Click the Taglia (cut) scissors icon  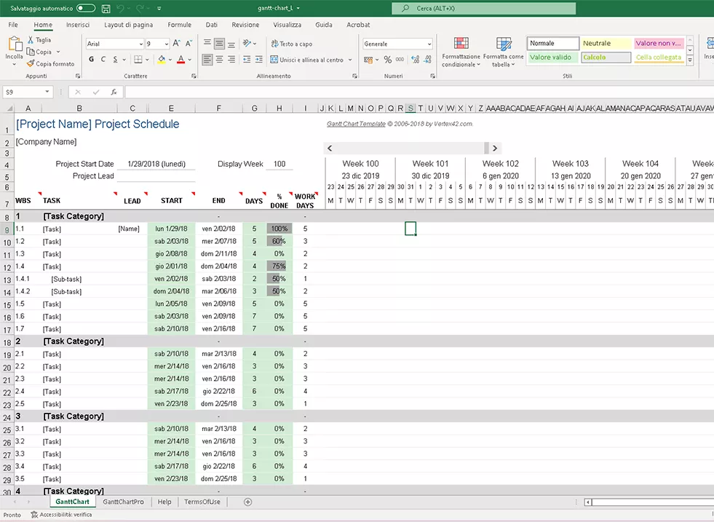tap(31, 40)
